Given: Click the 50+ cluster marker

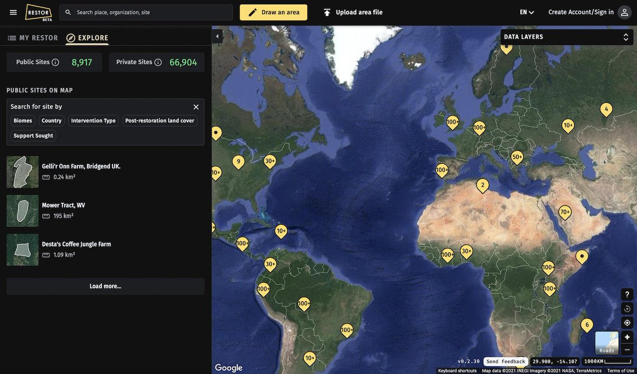Looking at the screenshot, I should (517, 157).
